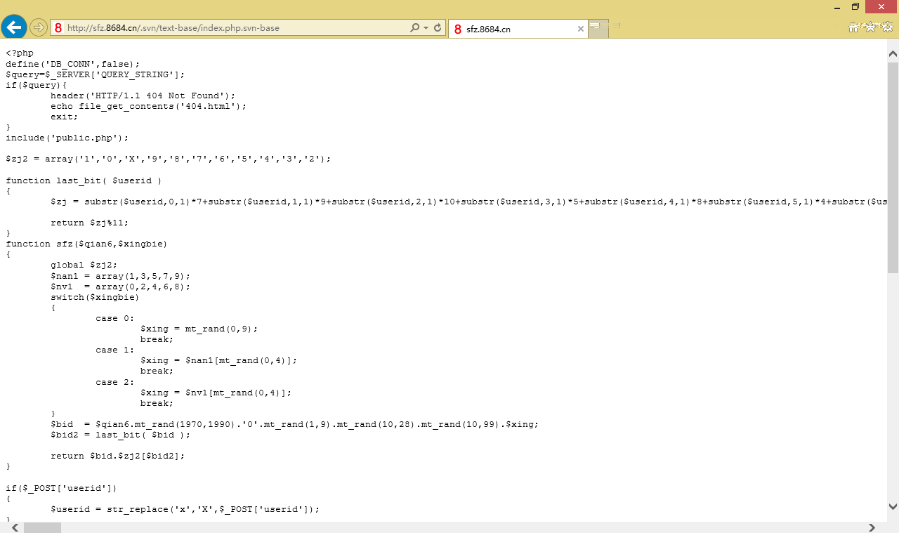This screenshot has height=533, width=899.
Task: Click the search magnifier in address bar
Action: (414, 28)
